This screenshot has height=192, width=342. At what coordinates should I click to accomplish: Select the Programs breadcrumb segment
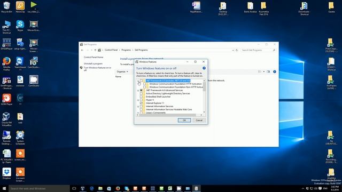[126, 50]
